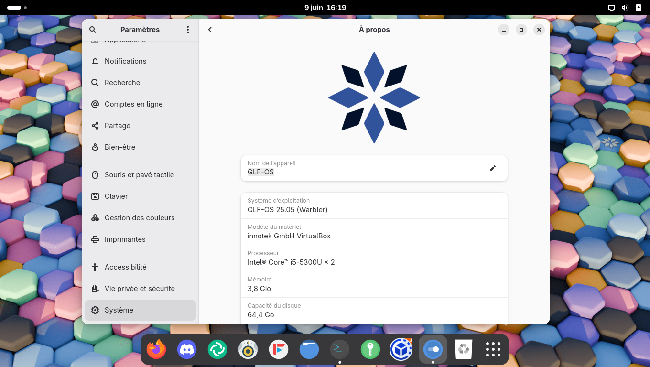Click the device name field GLF-OS
Viewport: 650px width, 367px height.
(374, 168)
